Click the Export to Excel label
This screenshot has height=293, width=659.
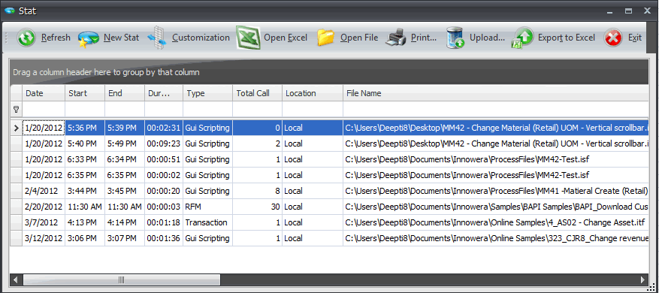567,38
